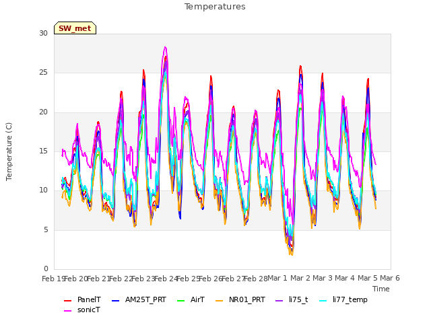Viewport: 431px width, 323px height.
Task: Click the Mar 3 x-axis label
Action: click(323, 278)
